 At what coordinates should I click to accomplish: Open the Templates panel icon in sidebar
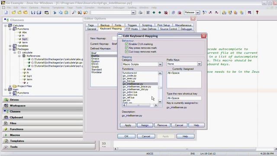(x=6, y=141)
